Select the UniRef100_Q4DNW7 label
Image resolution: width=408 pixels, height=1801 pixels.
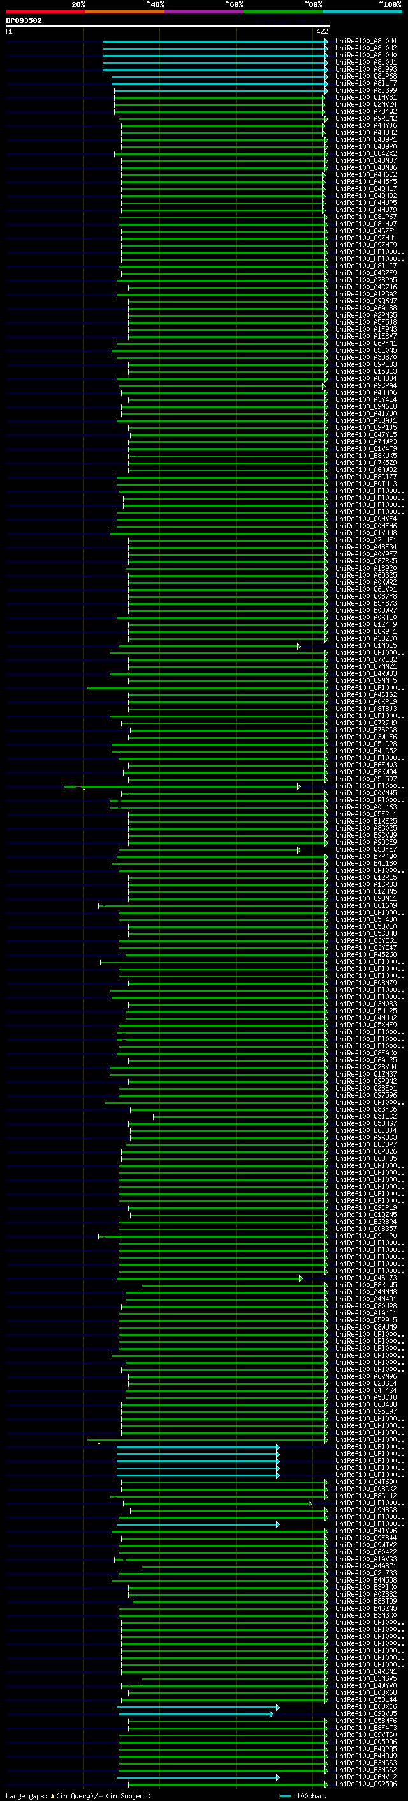[366, 161]
